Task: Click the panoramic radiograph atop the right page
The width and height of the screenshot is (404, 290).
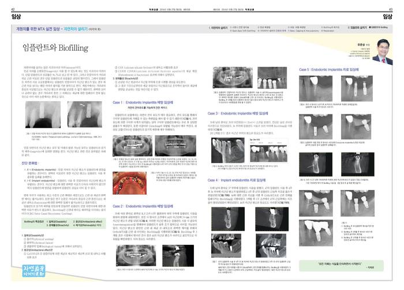Action: pos(233,77)
